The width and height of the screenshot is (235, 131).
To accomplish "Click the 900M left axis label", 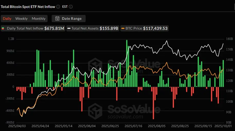I will (x=11, y=51).
